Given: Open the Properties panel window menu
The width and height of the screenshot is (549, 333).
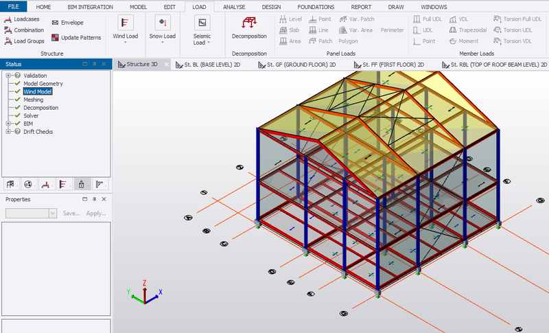Looking at the screenshot, I should [x=84, y=199].
